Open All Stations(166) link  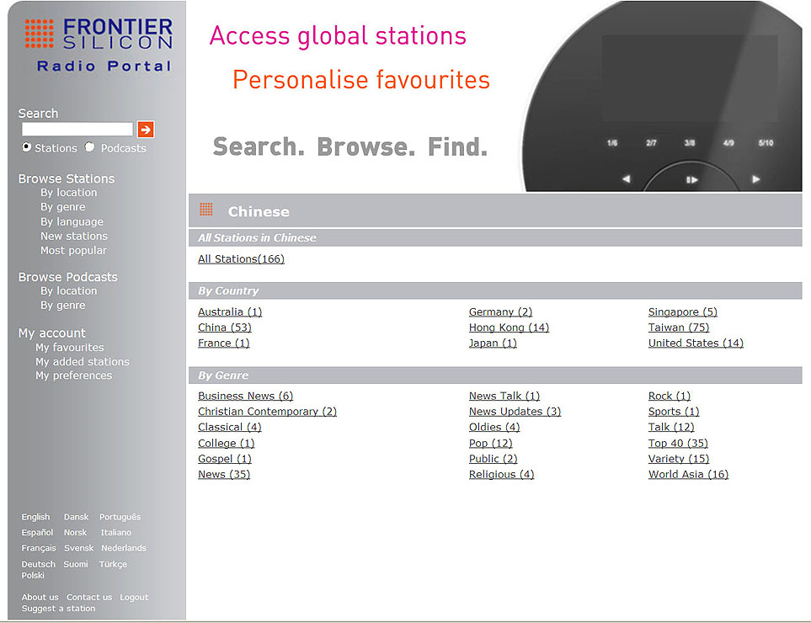click(241, 259)
